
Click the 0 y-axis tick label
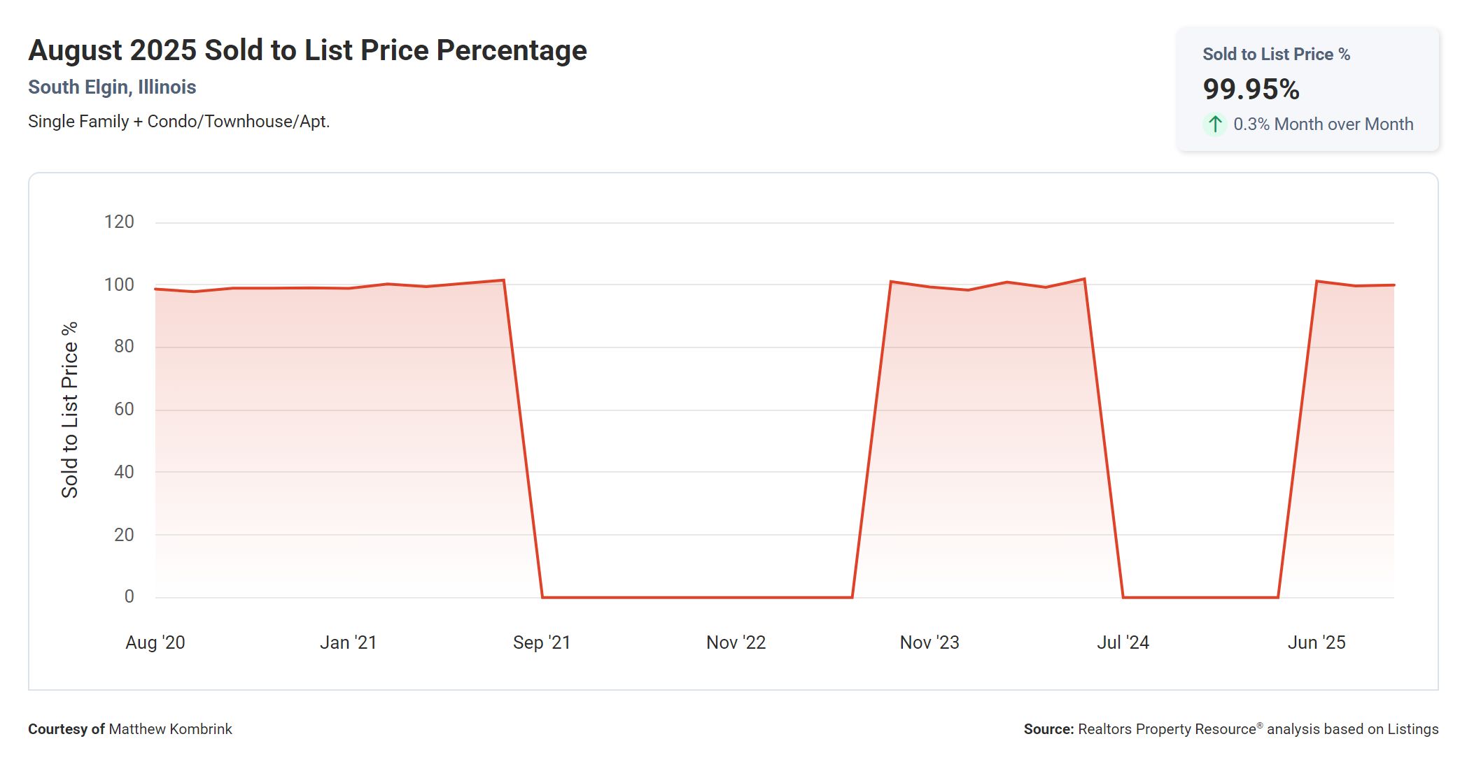(x=129, y=596)
